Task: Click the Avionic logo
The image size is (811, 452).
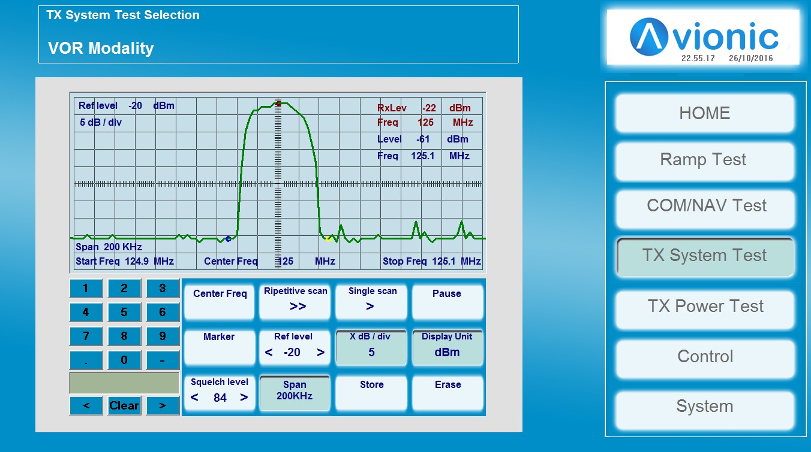Action: pos(703,37)
